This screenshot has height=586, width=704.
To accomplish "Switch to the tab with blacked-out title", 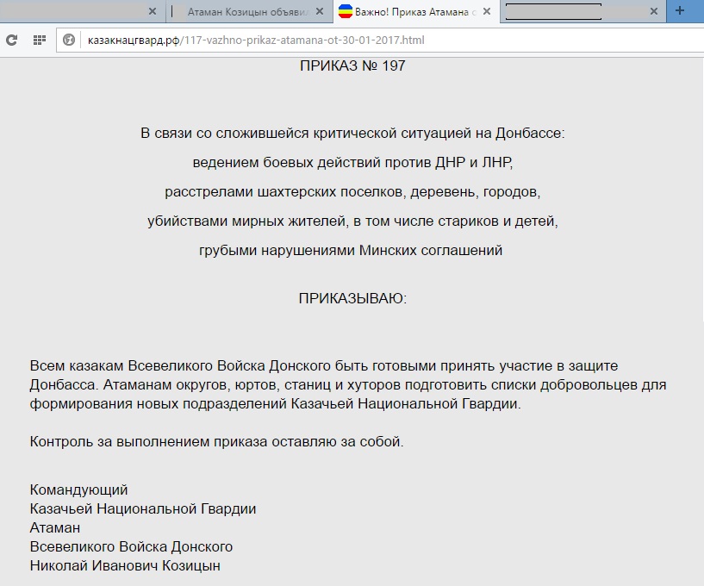I will pos(569,12).
